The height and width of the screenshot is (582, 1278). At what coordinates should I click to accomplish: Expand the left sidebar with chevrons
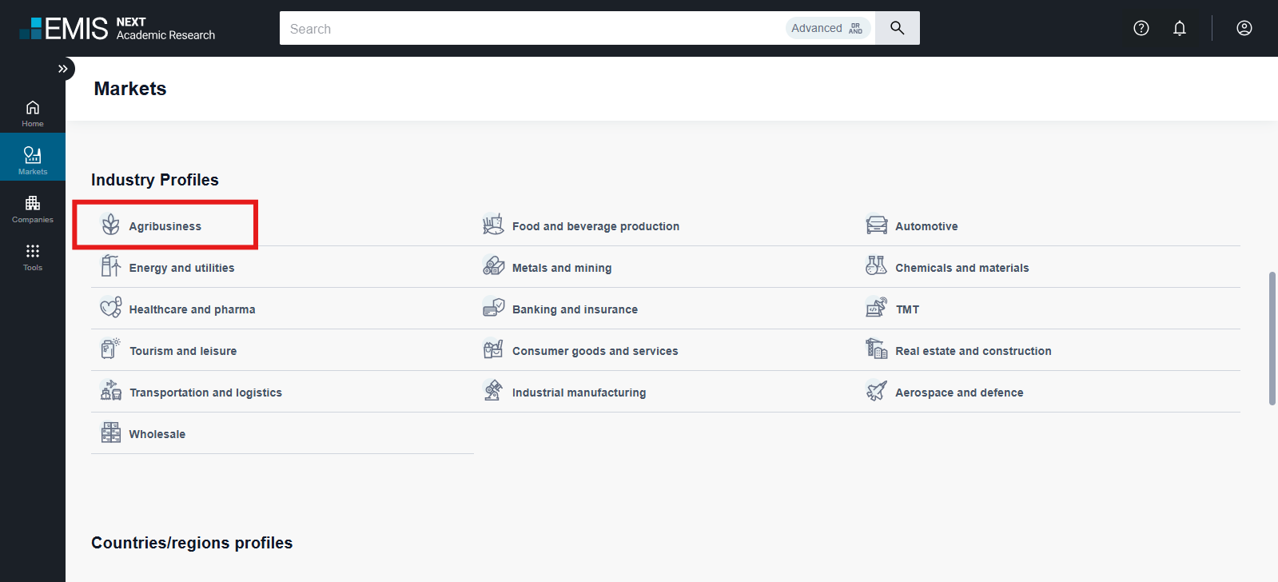[x=63, y=69]
